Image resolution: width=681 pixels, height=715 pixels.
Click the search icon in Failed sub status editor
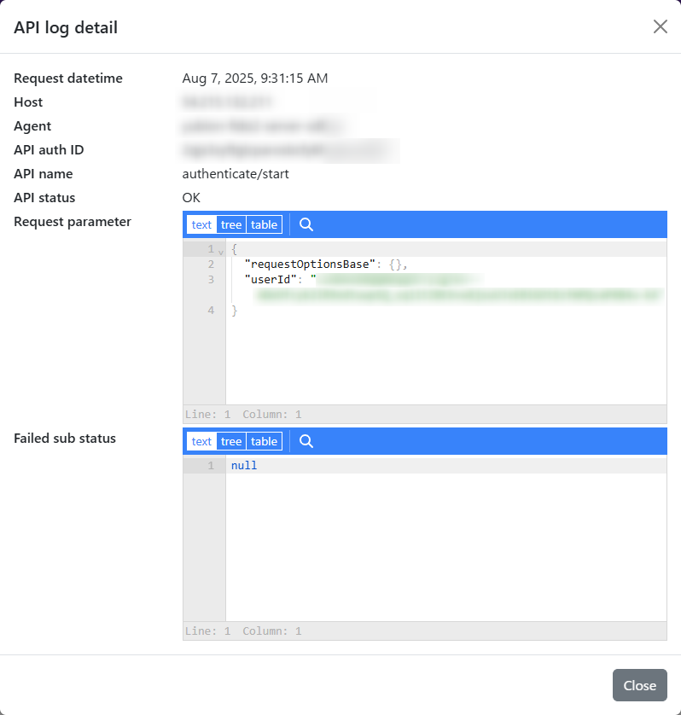point(306,441)
